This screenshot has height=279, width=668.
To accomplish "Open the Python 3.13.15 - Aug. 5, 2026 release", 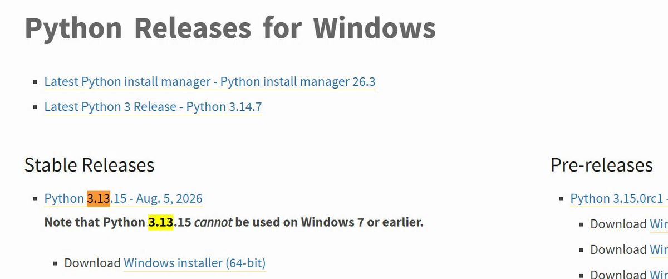I will click(124, 199).
